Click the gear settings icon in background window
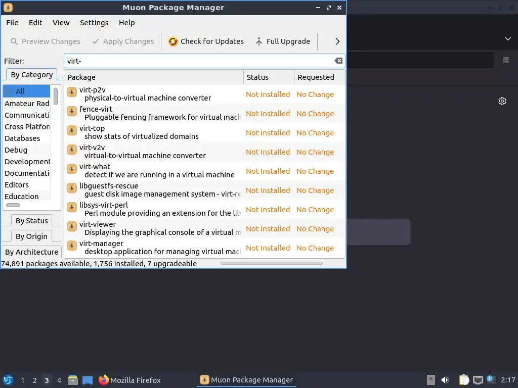518x388 pixels. [502, 101]
